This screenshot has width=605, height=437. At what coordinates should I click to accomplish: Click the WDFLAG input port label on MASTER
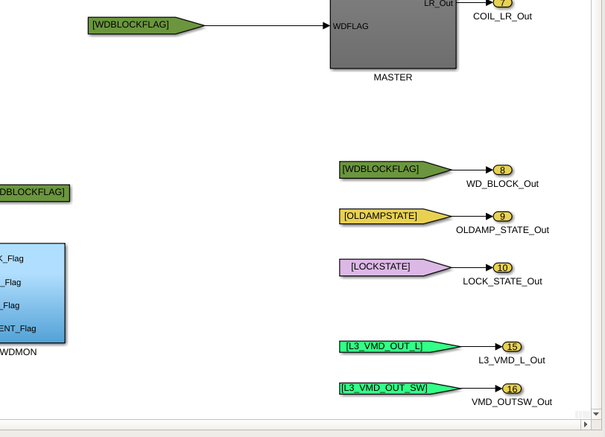pyautogui.click(x=350, y=26)
